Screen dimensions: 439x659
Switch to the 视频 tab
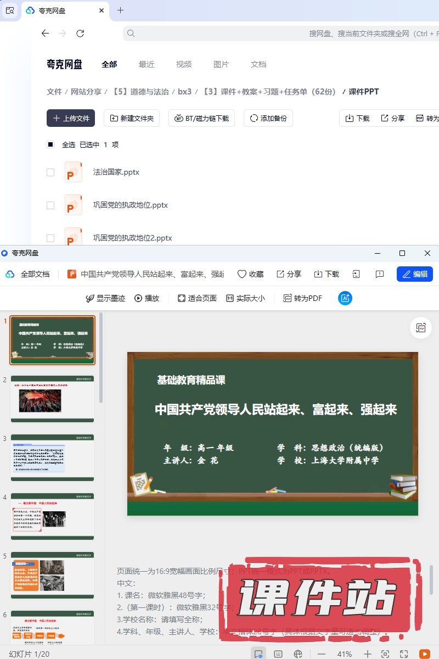184,64
